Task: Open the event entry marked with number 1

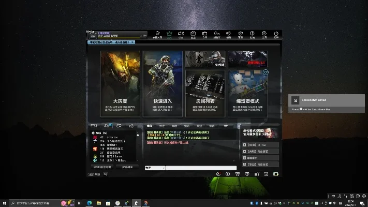Action: pyautogui.click(x=260, y=145)
